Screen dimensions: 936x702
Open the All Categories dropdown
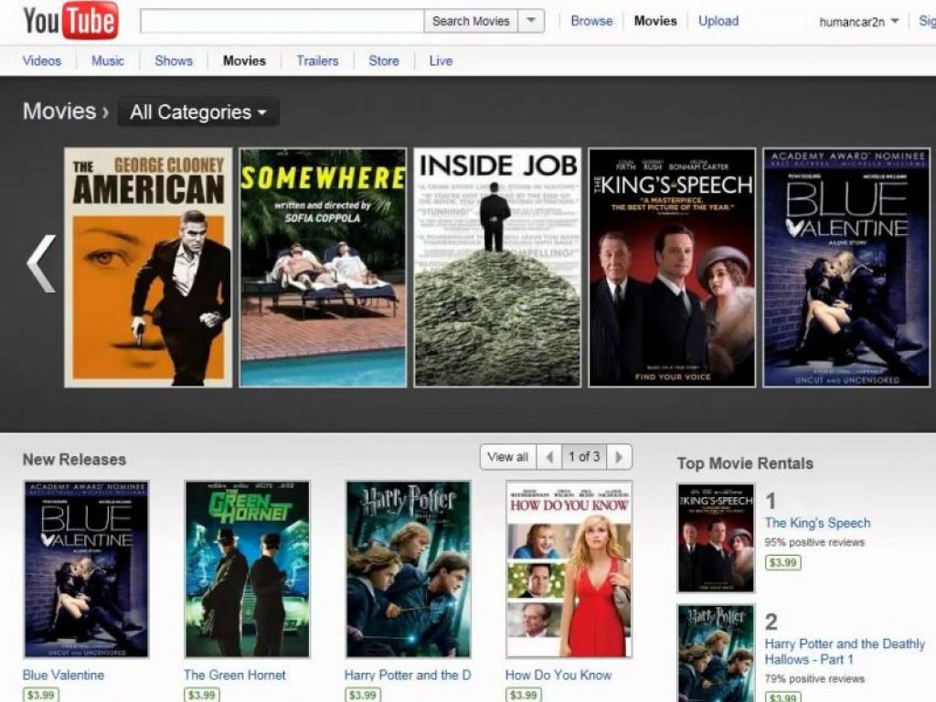(x=198, y=112)
